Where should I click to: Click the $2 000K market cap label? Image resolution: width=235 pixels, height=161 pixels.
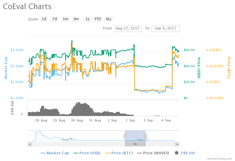pos(17,82)
